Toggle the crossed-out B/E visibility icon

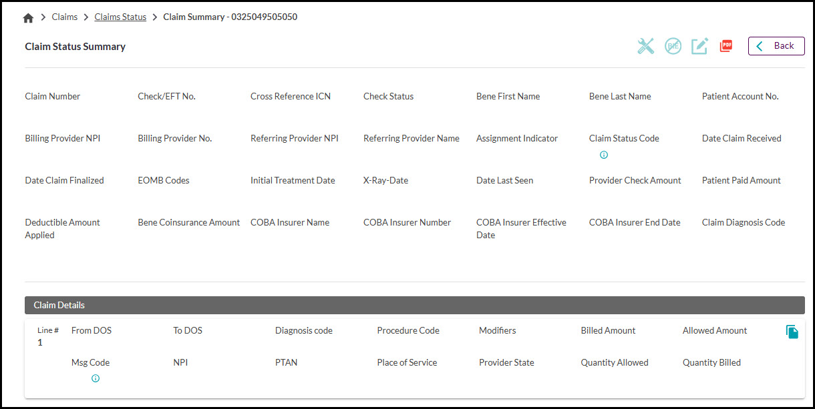[x=673, y=45]
